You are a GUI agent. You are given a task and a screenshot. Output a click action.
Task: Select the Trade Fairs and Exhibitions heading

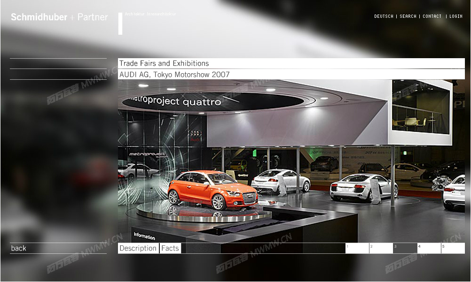tap(291, 63)
